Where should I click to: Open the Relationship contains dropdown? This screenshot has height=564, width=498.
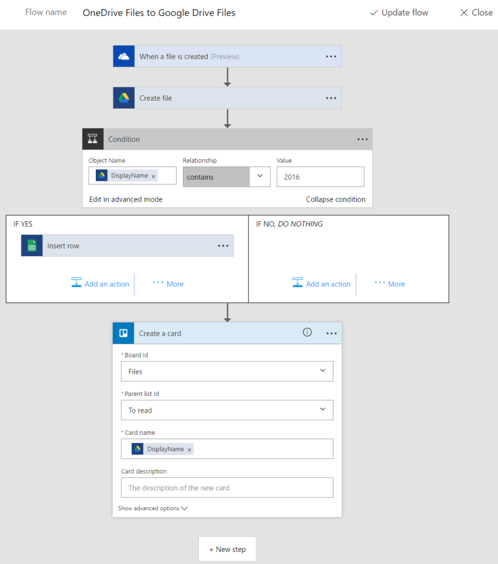click(227, 177)
